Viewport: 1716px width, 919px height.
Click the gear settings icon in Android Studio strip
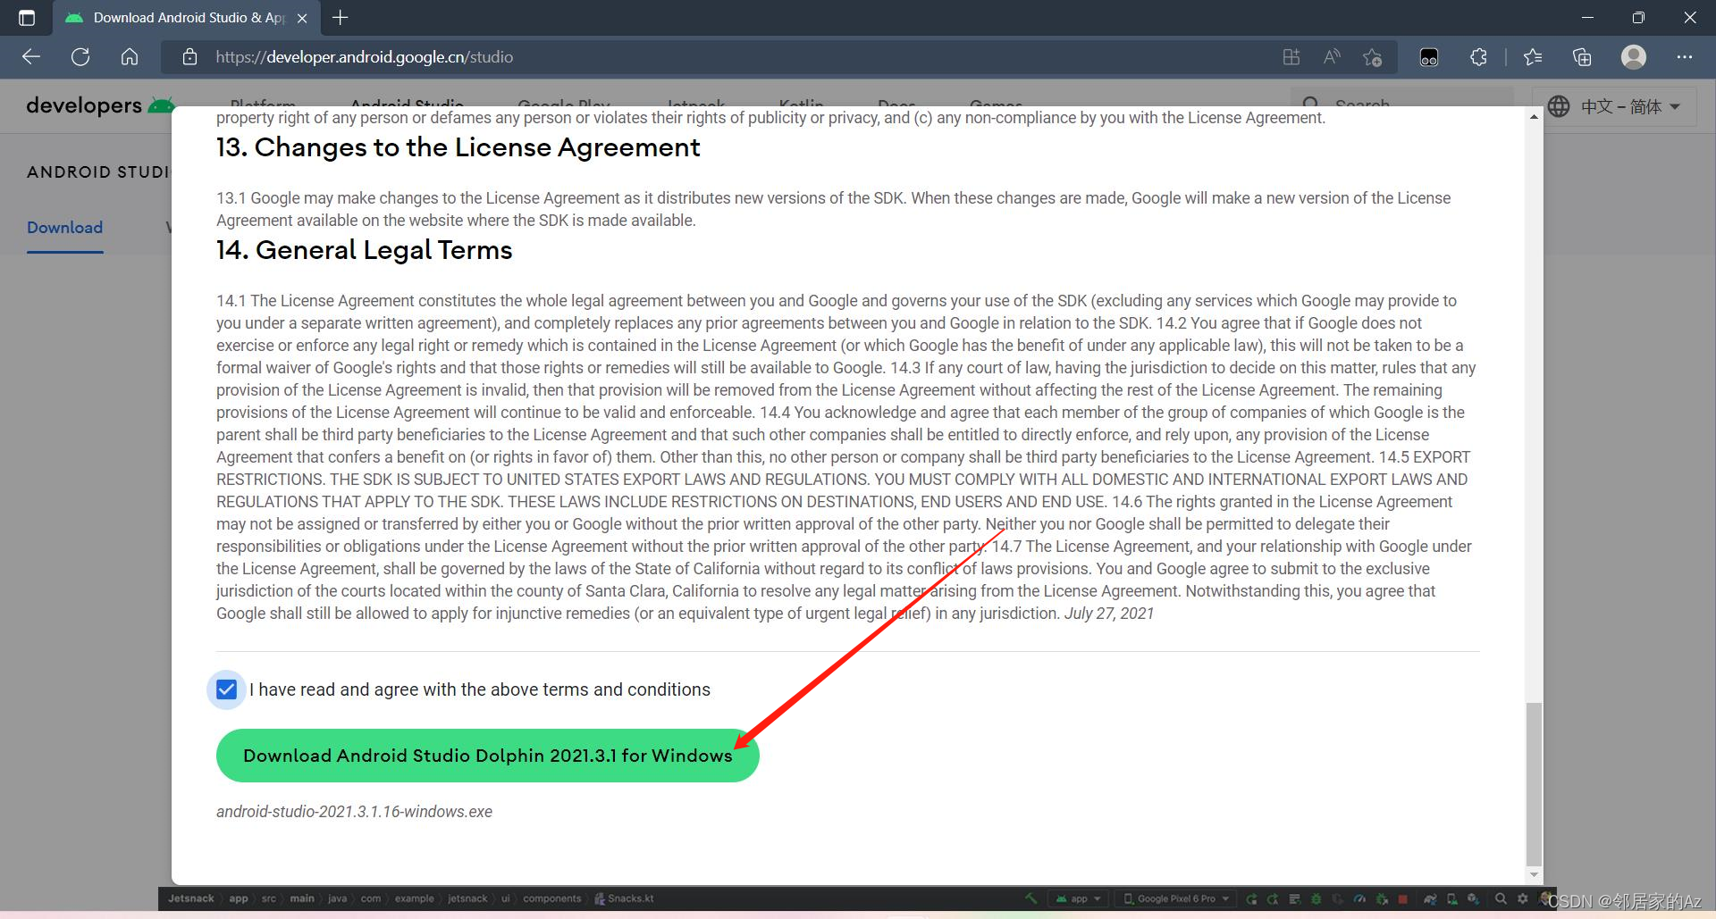coord(1523,898)
